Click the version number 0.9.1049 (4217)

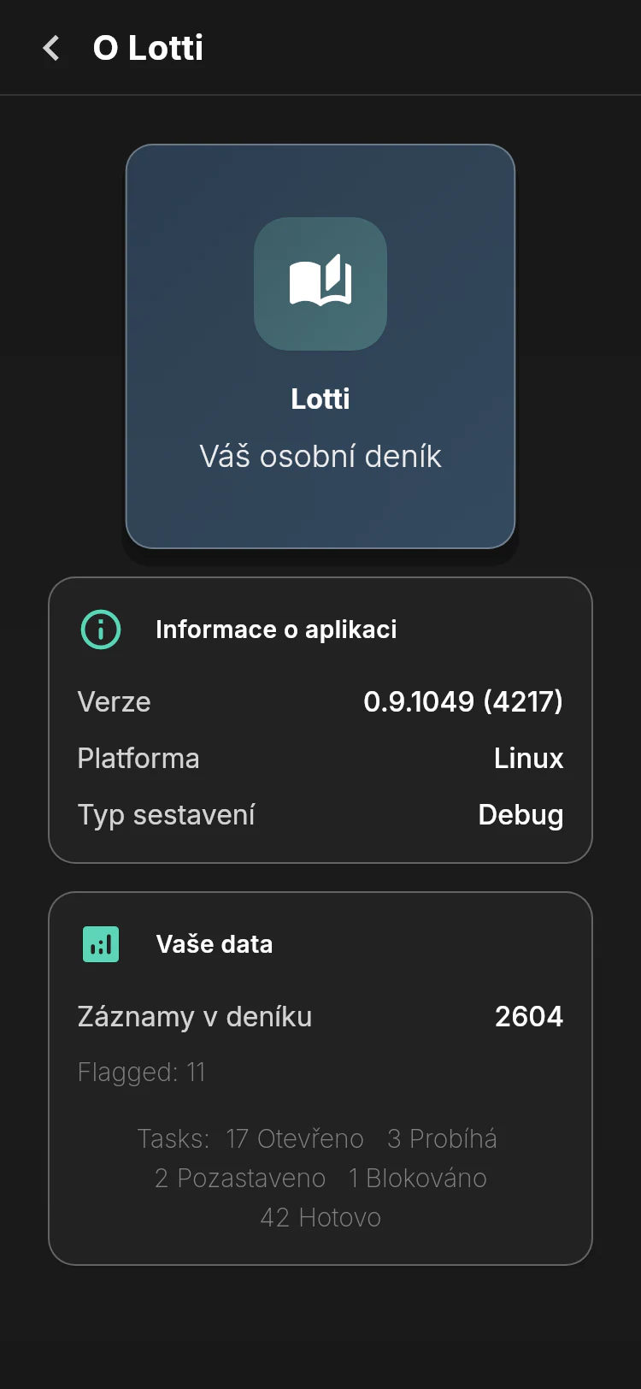(x=463, y=701)
